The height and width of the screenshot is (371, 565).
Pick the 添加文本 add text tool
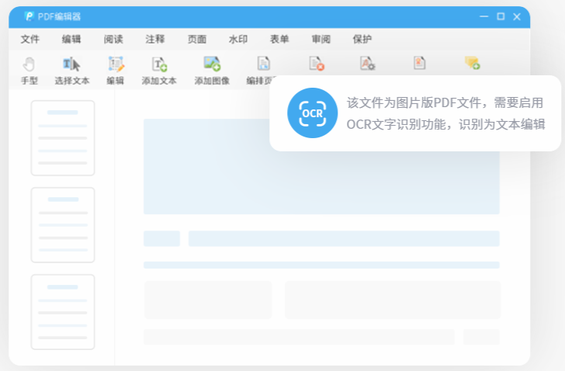pyautogui.click(x=159, y=71)
